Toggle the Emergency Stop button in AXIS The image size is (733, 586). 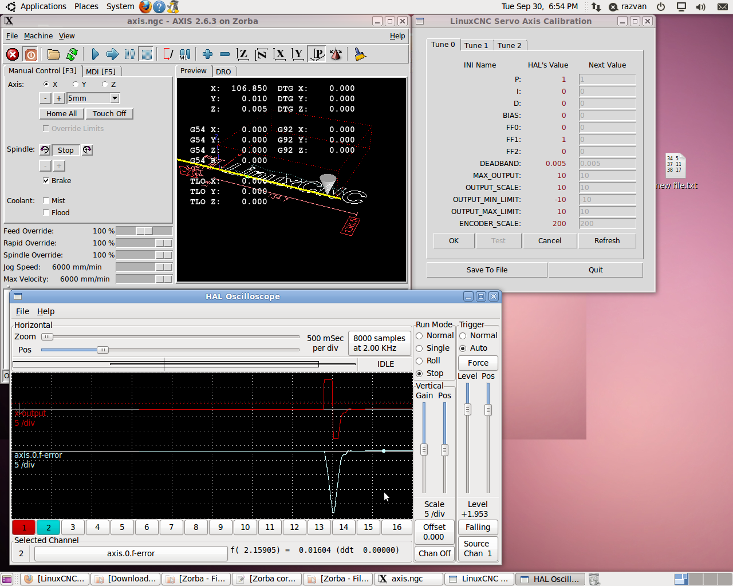click(x=13, y=54)
